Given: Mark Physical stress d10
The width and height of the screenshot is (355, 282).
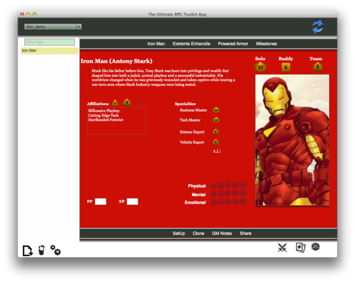Looking at the screenshot, I should [x=235, y=185].
